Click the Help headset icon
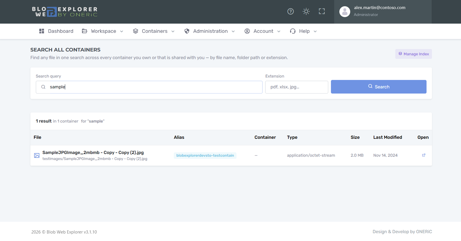The height and width of the screenshot is (241, 461). click(293, 31)
